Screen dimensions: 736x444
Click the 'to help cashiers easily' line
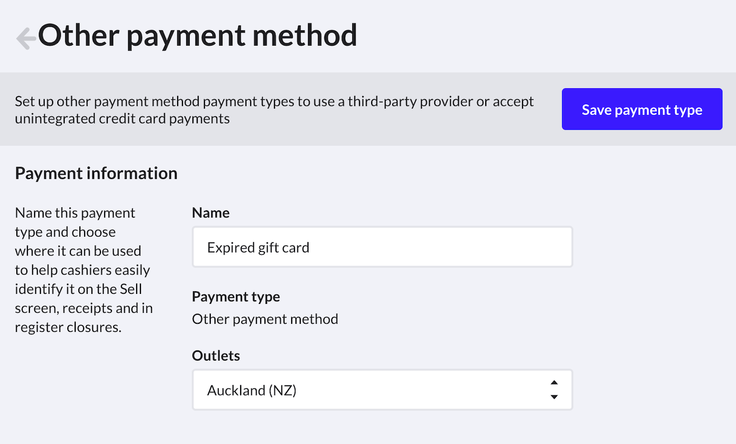click(83, 270)
